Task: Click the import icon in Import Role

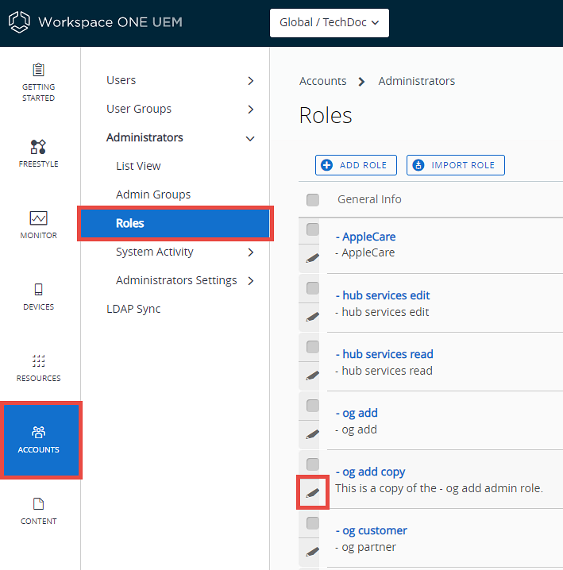Action: tap(418, 165)
